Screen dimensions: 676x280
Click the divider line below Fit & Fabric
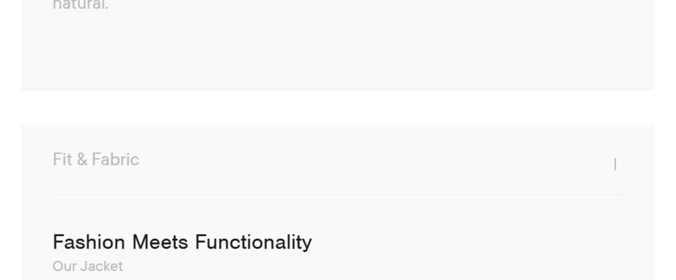(x=337, y=195)
